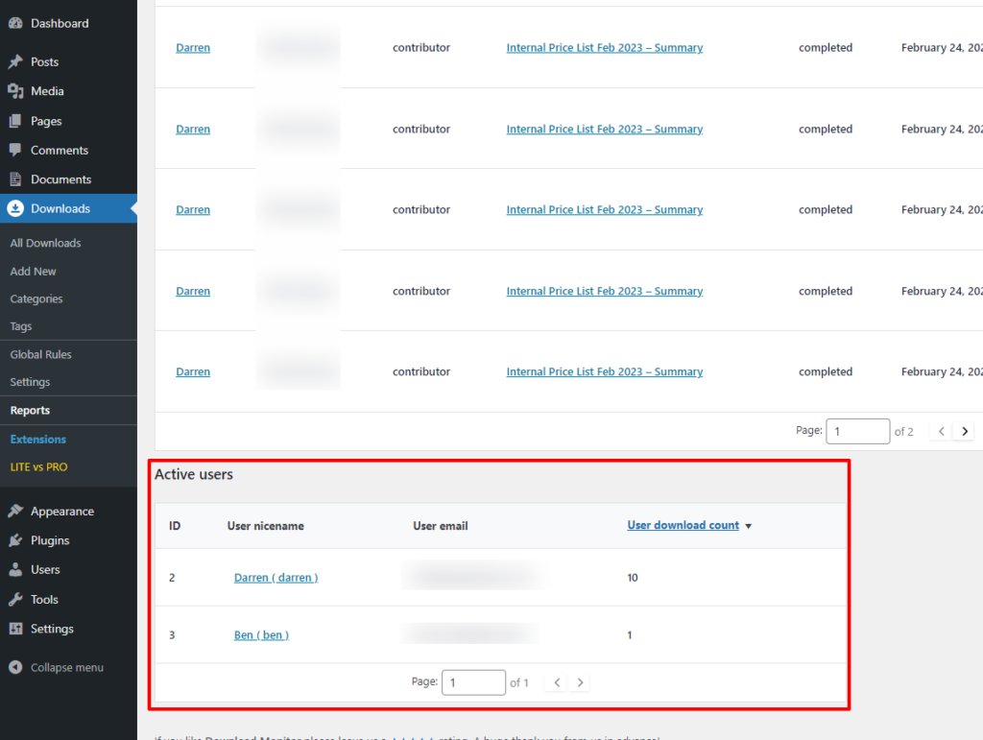Open Downloads Settings submenu item
The image size is (983, 740).
pyautogui.click(x=30, y=382)
